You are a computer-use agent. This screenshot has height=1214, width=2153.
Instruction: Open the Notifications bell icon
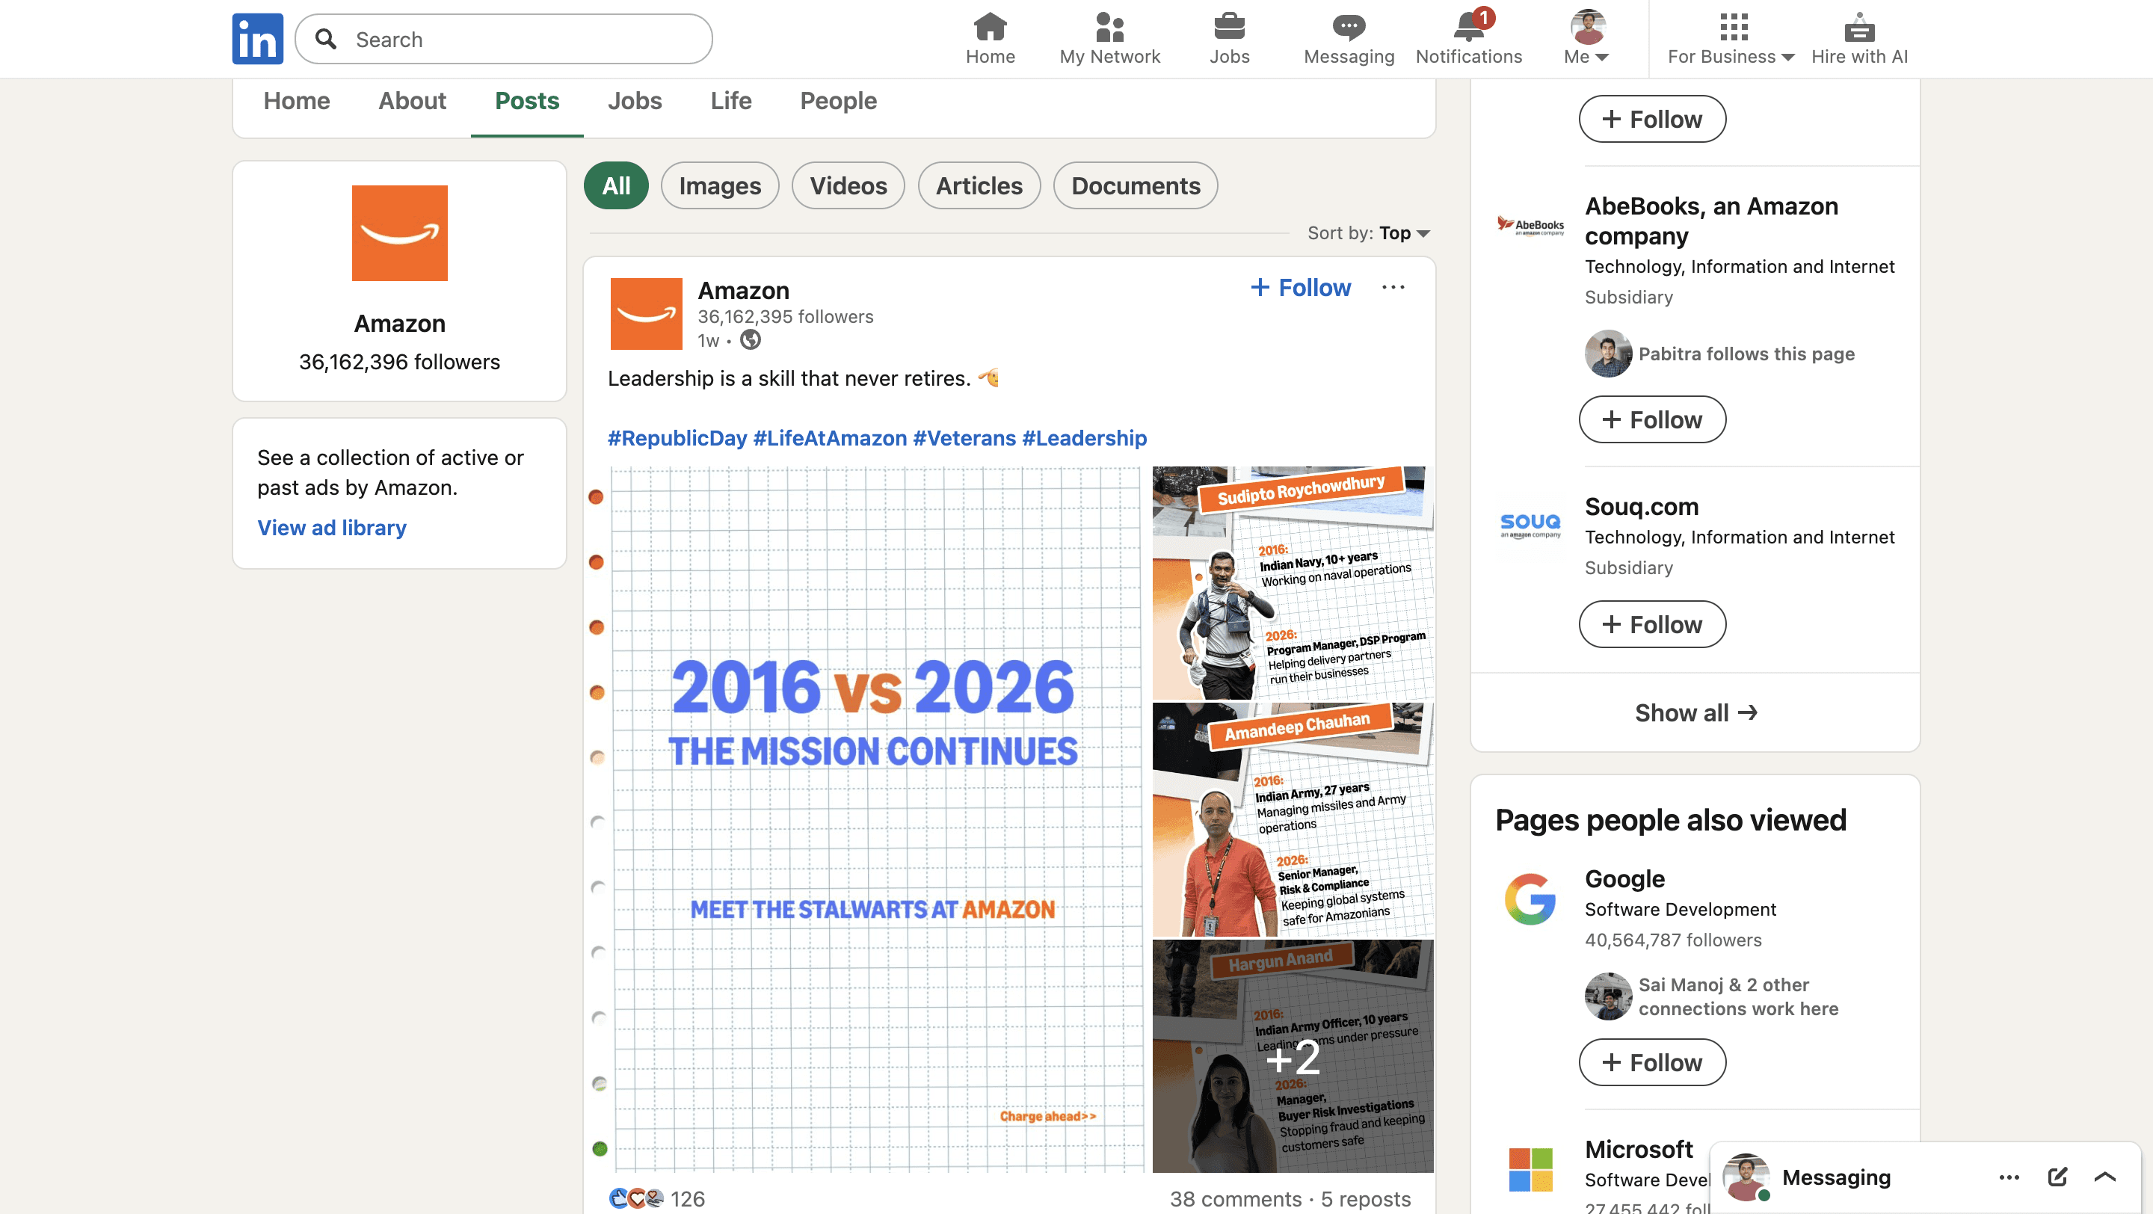[x=1468, y=27]
